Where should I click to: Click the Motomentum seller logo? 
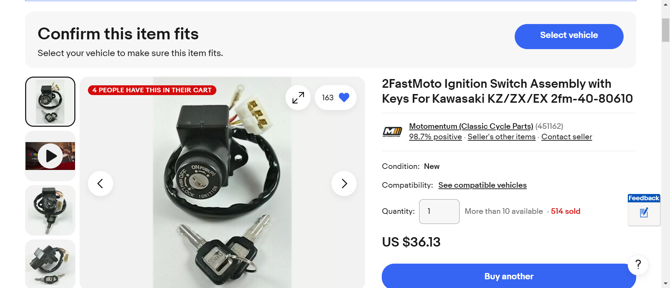point(392,132)
